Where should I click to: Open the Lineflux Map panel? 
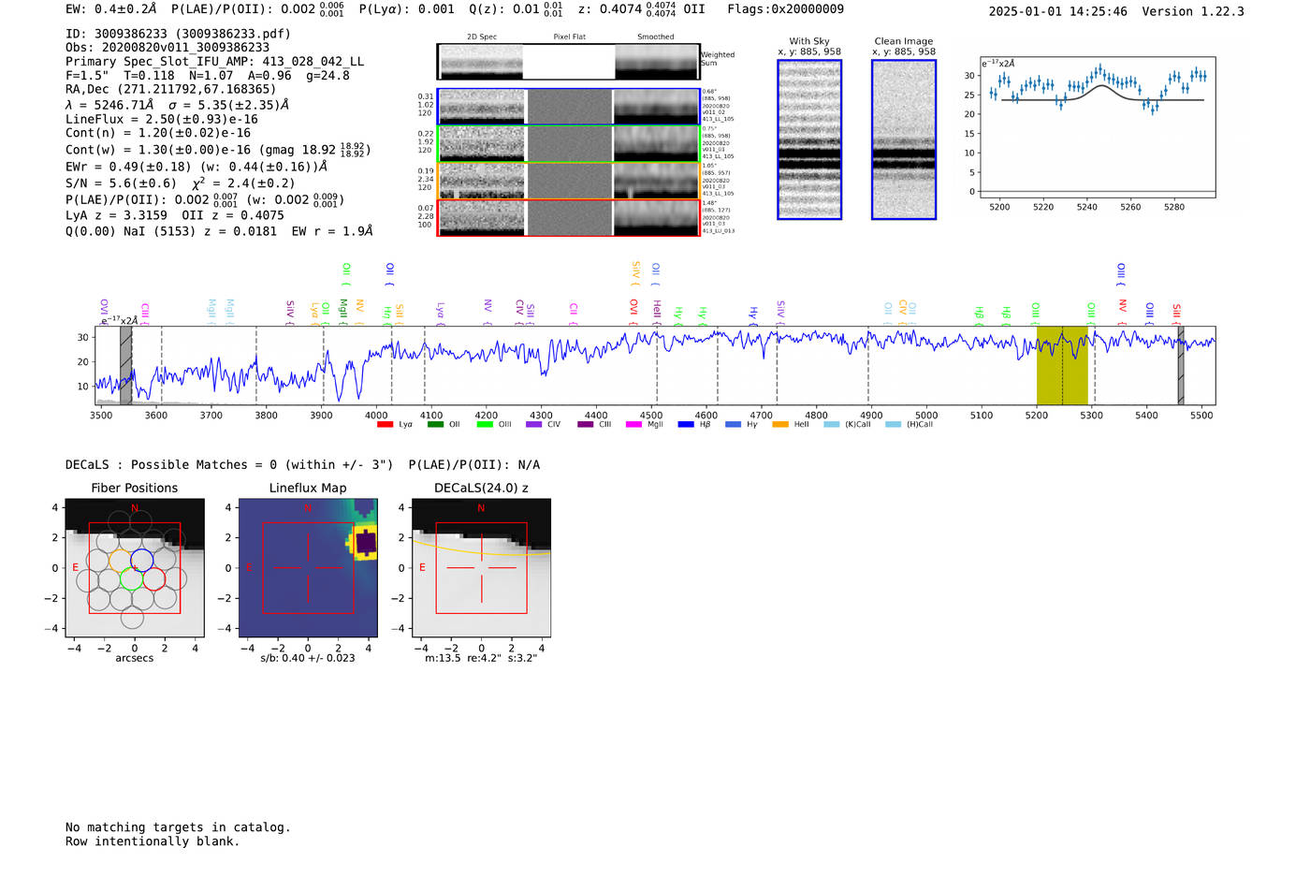pos(308,568)
